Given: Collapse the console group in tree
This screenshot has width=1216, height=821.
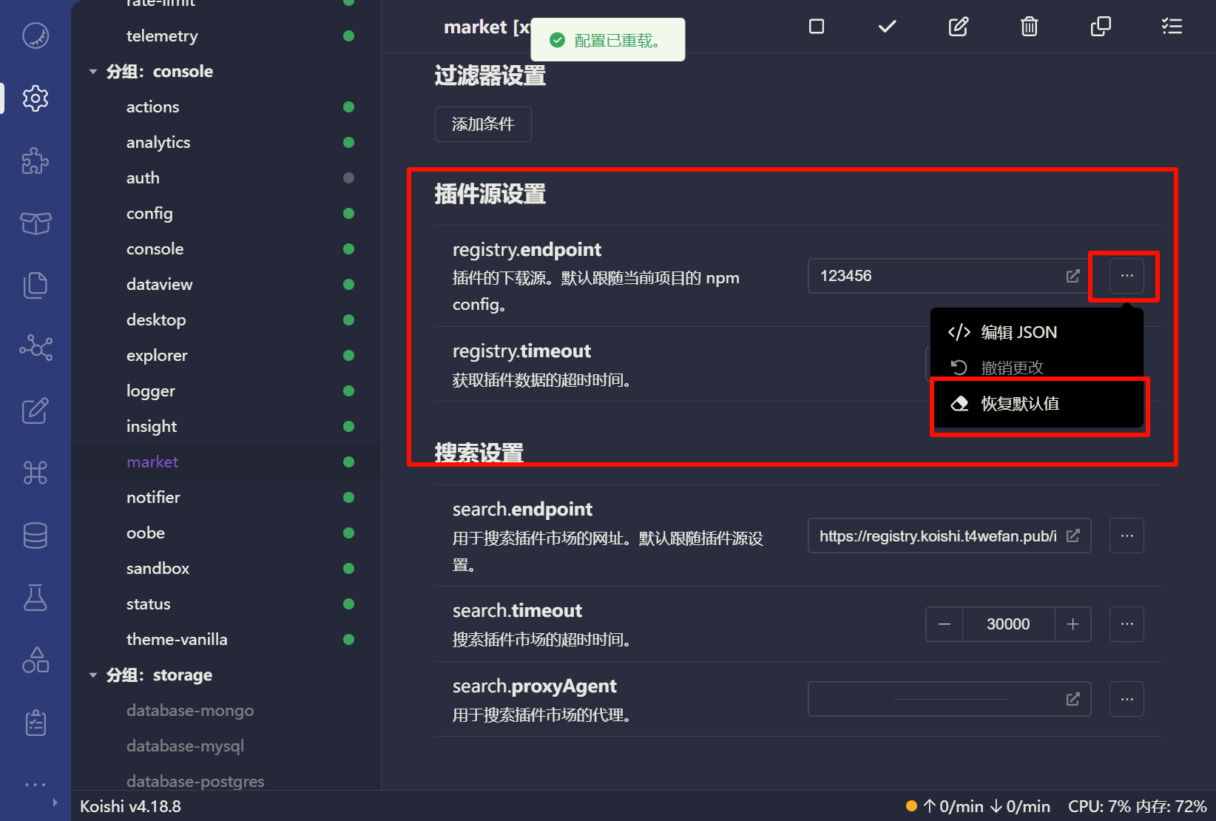Looking at the screenshot, I should coord(93,72).
